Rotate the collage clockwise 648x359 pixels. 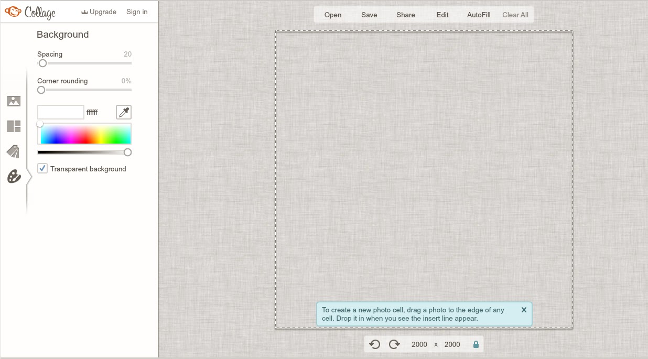pos(394,344)
